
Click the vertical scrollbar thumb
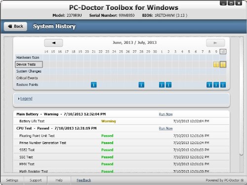pos(242,96)
